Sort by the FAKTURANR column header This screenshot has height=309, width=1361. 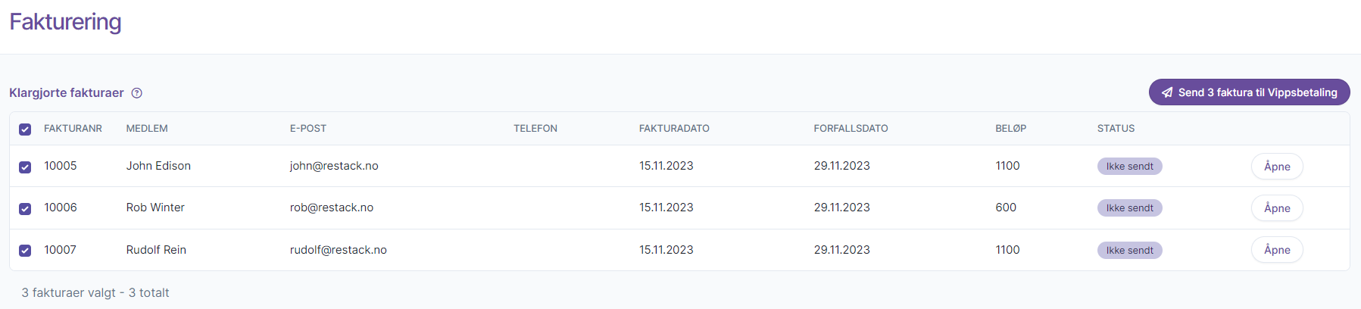(73, 129)
